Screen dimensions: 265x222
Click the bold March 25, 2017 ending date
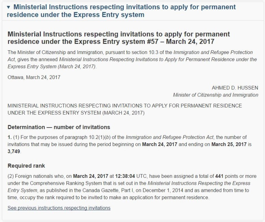pos(229,144)
